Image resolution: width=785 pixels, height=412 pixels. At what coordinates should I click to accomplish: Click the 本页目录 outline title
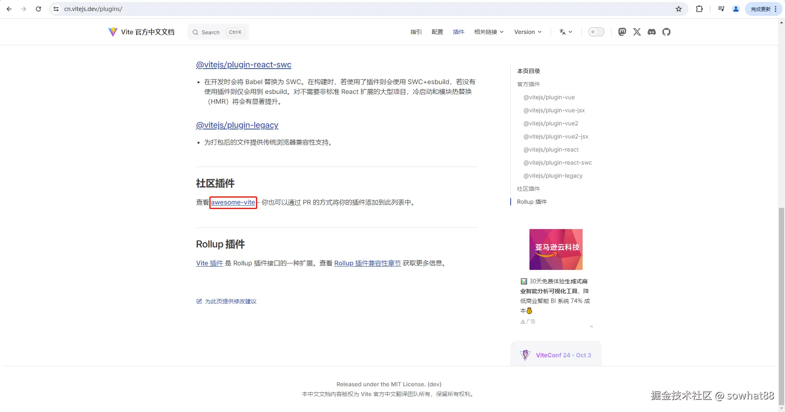click(x=529, y=71)
